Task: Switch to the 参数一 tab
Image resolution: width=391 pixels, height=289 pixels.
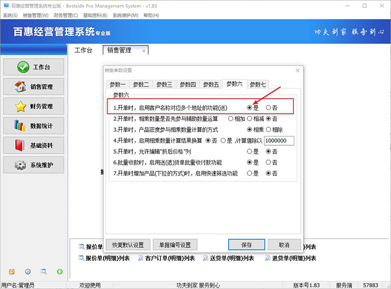Action: (117, 85)
